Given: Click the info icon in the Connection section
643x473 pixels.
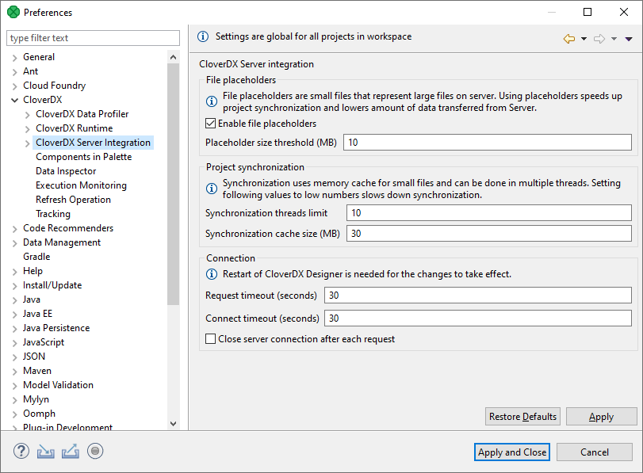Looking at the screenshot, I should [212, 275].
